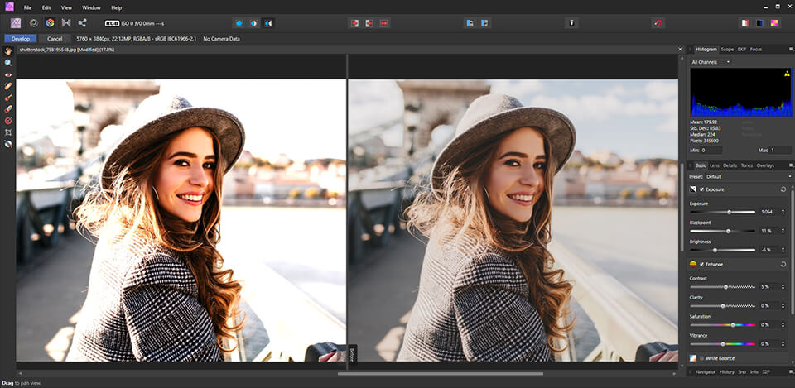Image resolution: width=795 pixels, height=388 pixels.
Task: Select the single view mode icon
Action: click(x=238, y=23)
